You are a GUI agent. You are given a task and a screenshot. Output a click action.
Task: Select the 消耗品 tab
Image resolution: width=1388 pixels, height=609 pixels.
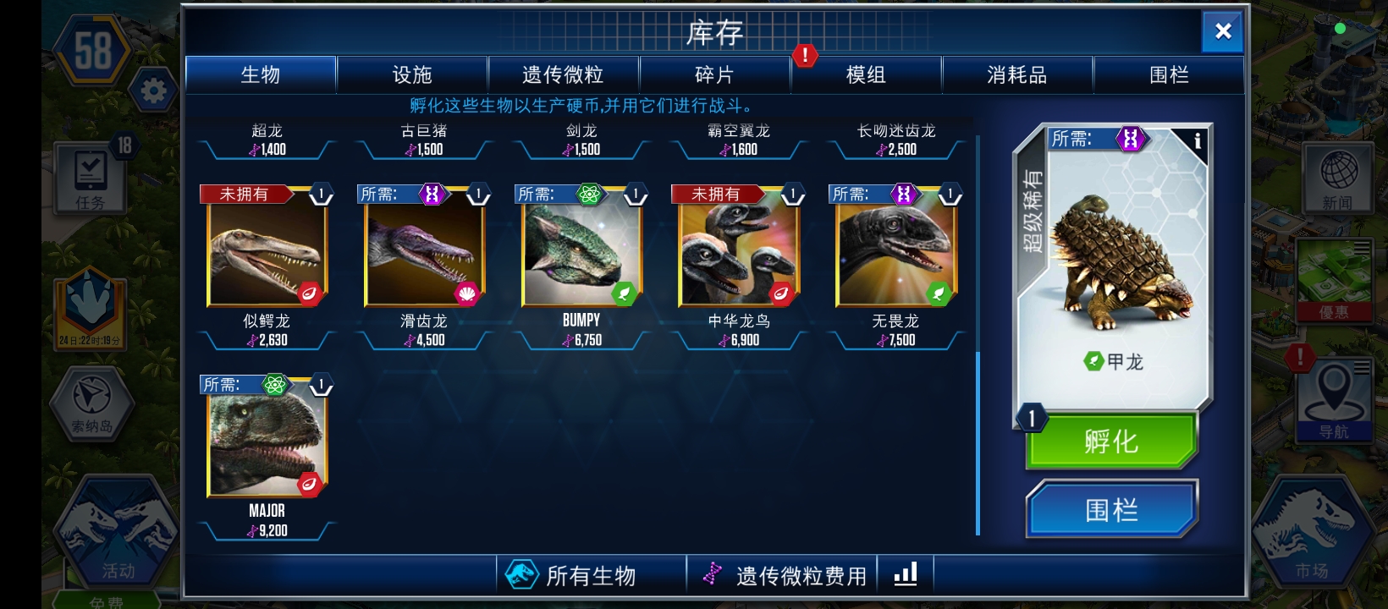[x=1017, y=75]
